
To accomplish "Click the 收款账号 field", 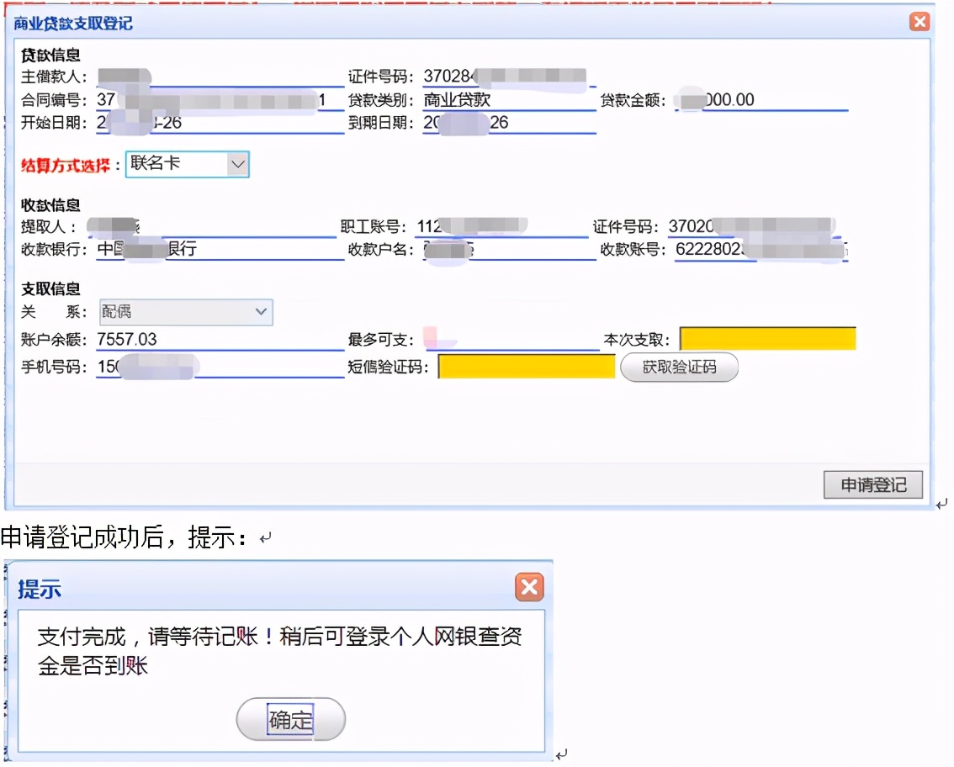I will coord(761,250).
